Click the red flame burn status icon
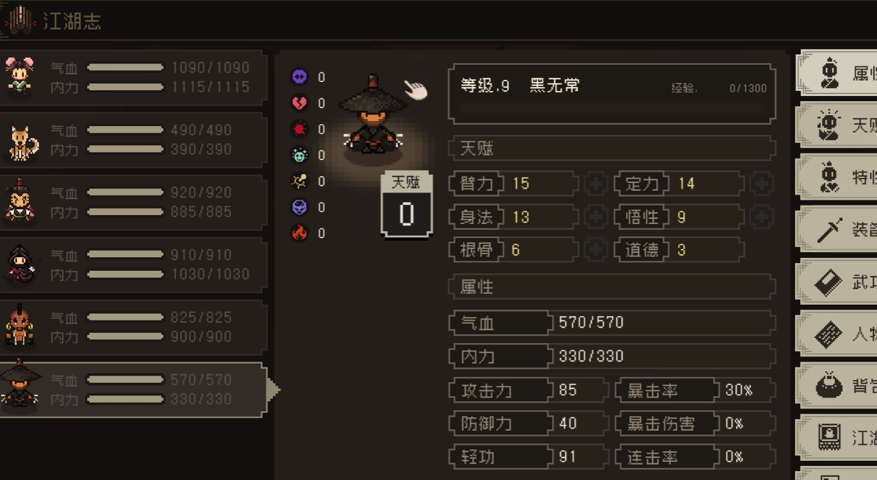This screenshot has width=877, height=480. coord(299,234)
